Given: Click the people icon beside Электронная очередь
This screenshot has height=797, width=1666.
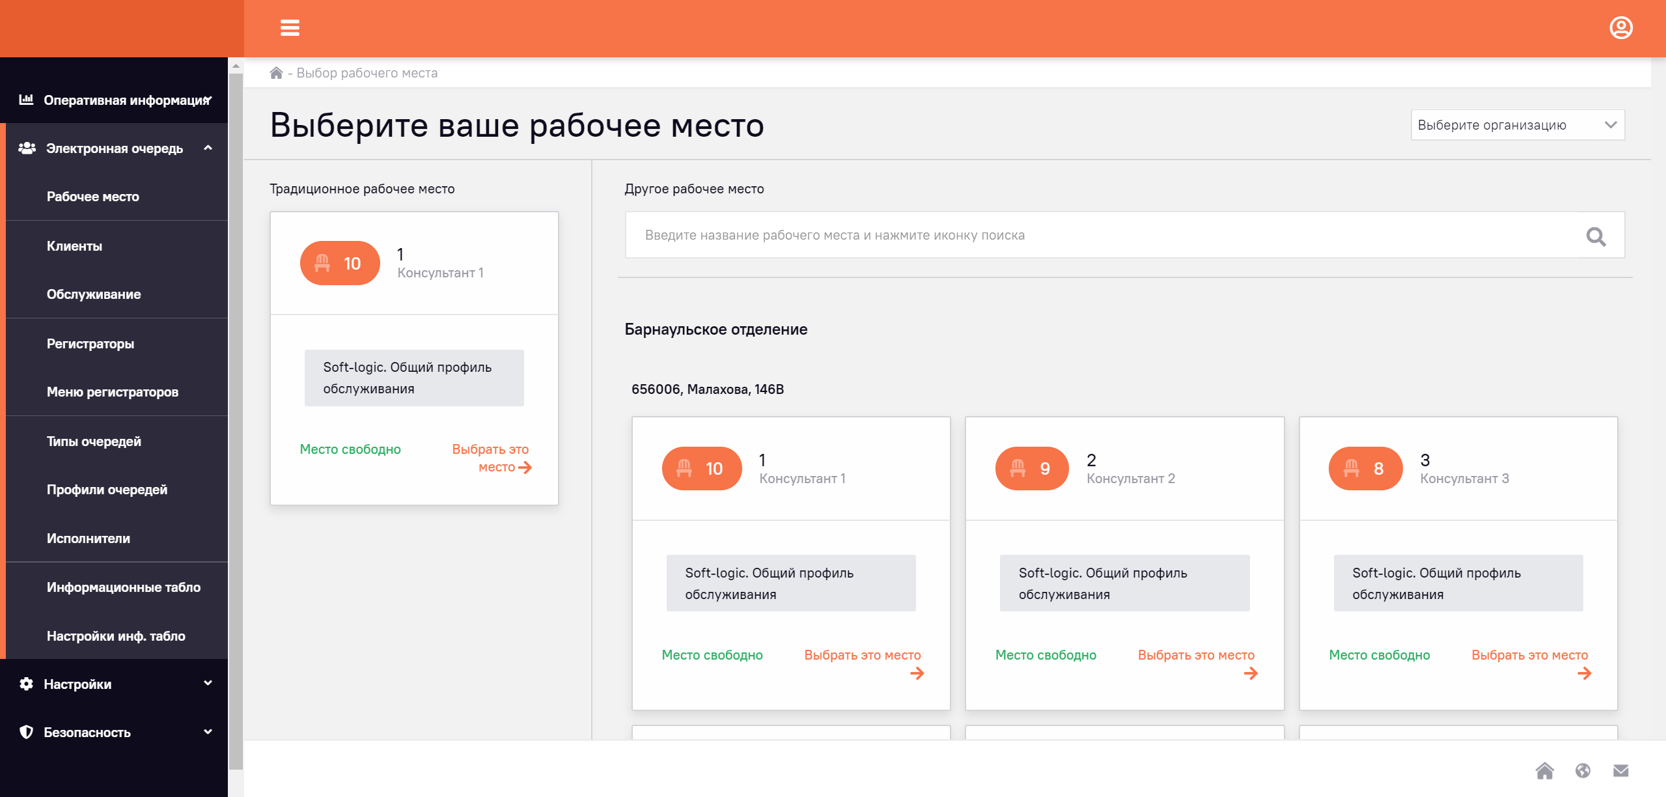Looking at the screenshot, I should (x=27, y=148).
